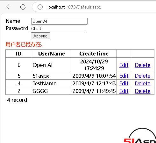Screen dimensions: 156x143
Task: Delete the TestName record
Action: 143,83
